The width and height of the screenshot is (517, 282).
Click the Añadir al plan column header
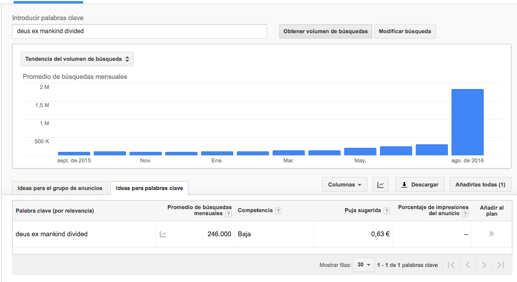point(492,211)
